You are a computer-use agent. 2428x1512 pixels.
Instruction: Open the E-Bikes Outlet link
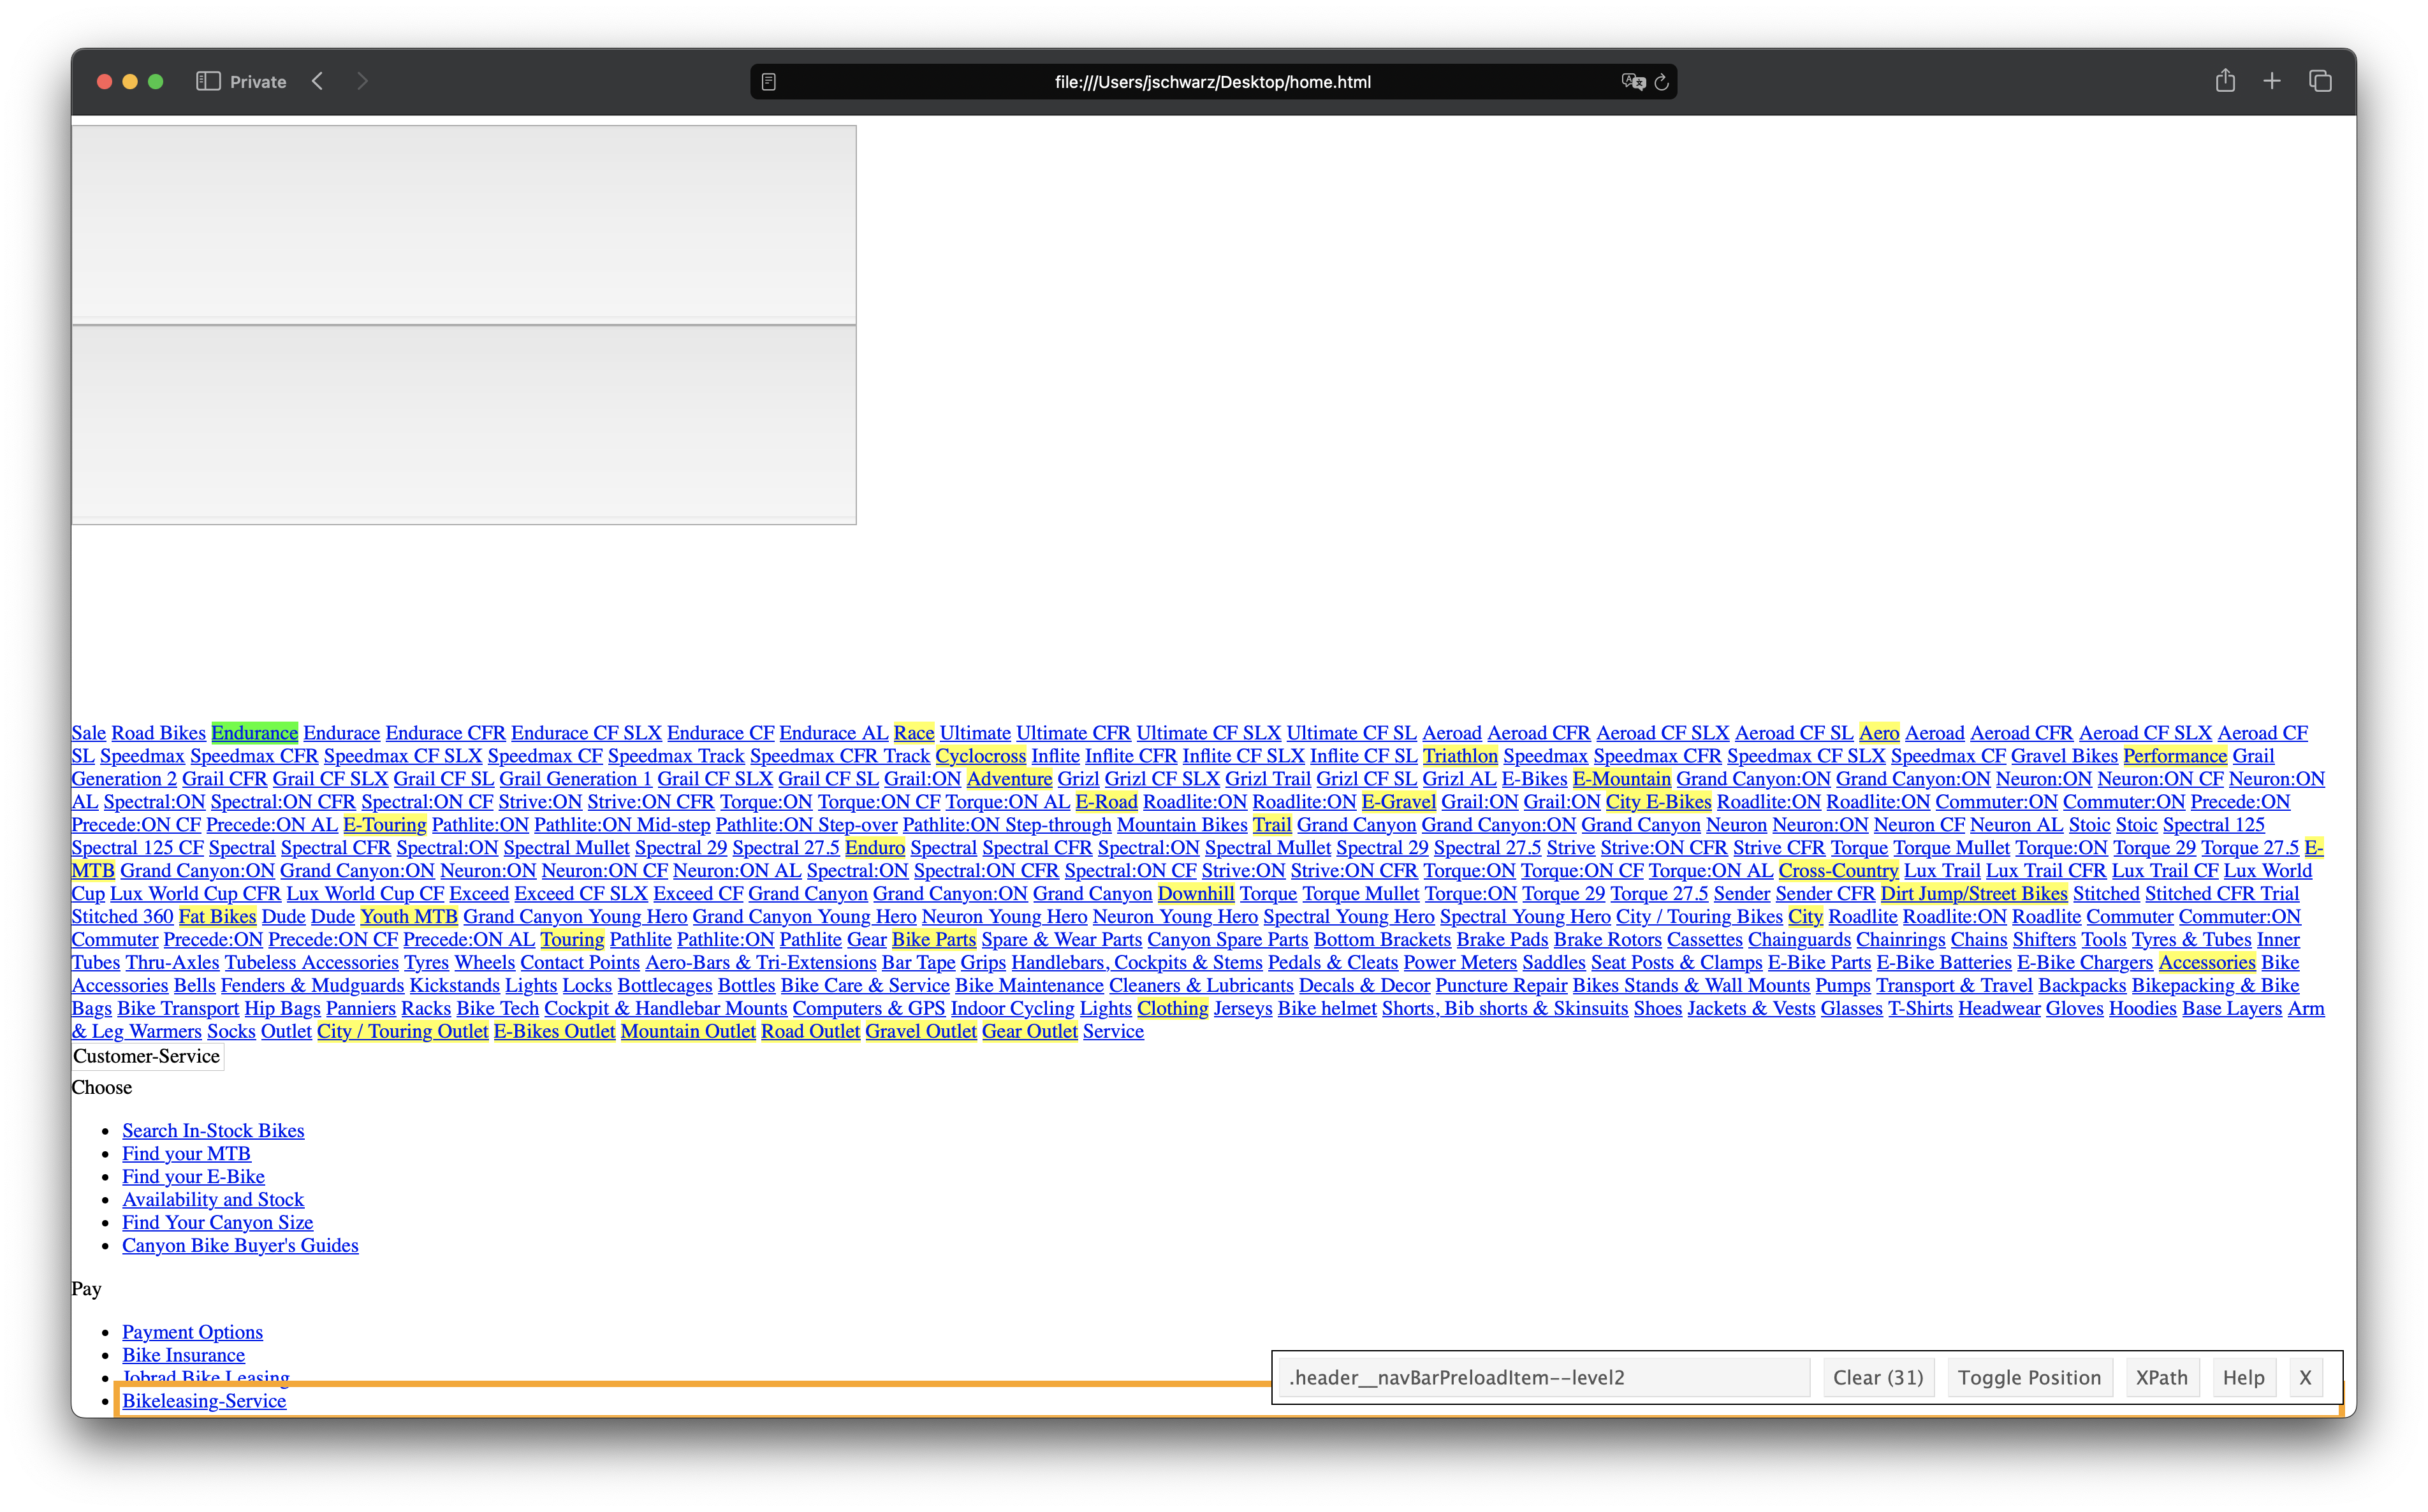click(554, 1032)
